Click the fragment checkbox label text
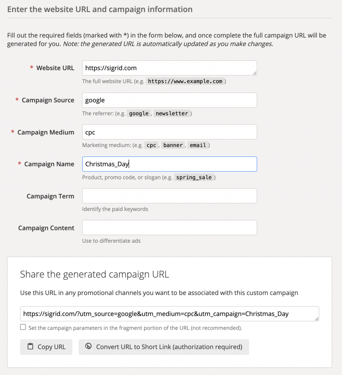The height and width of the screenshot is (375, 342). [135, 328]
